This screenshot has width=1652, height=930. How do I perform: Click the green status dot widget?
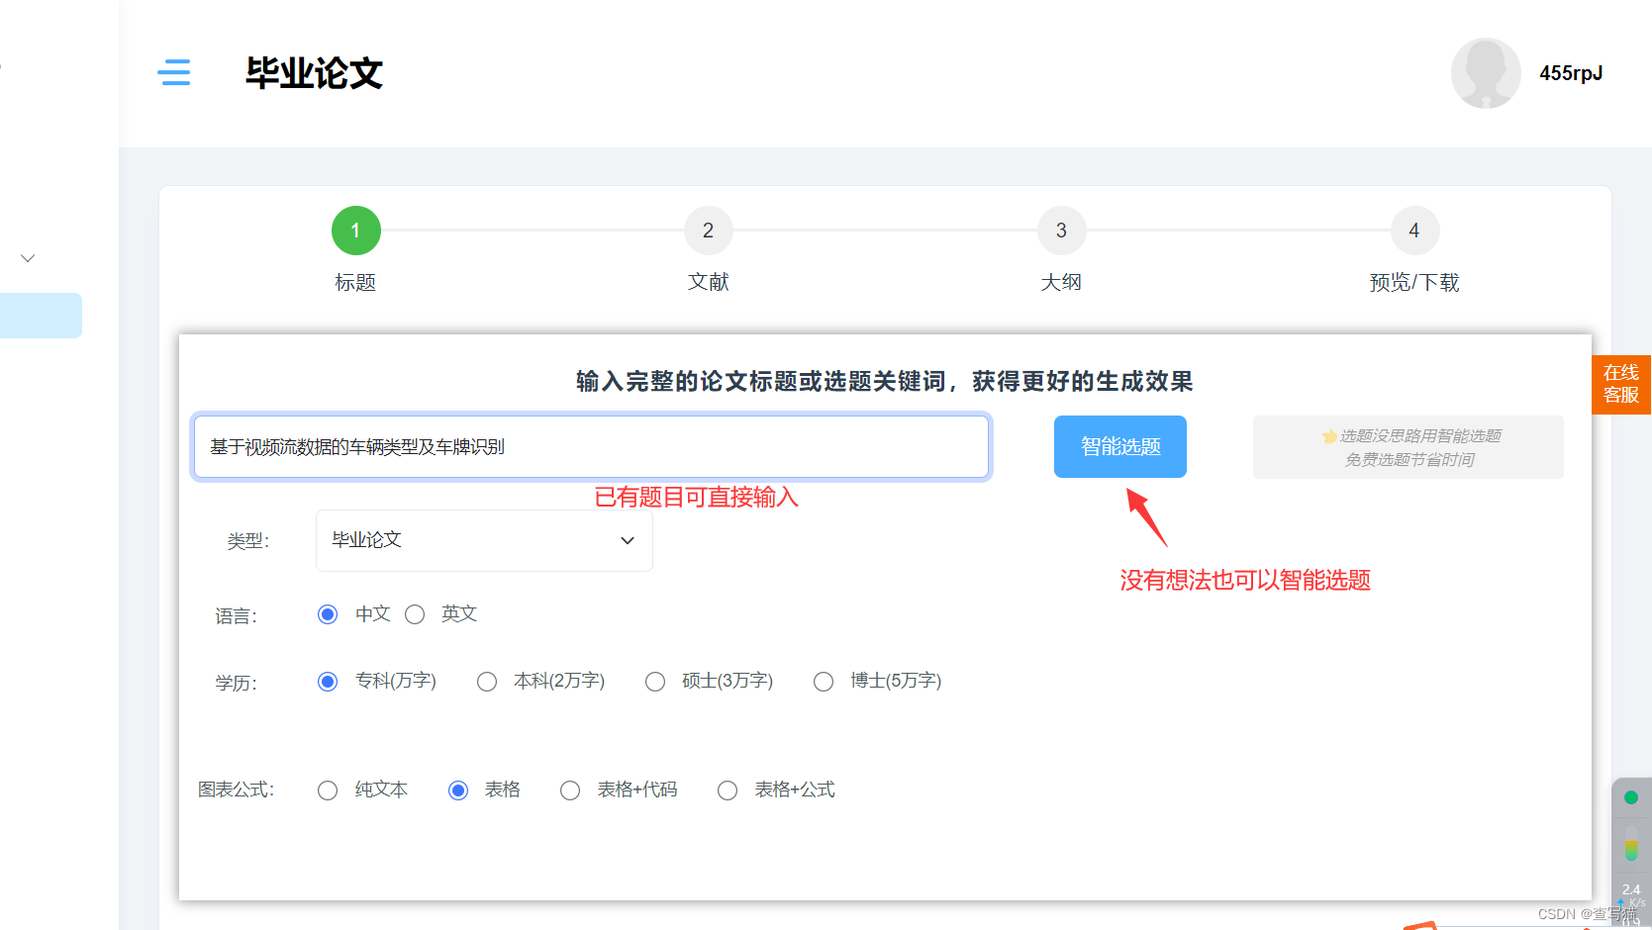[x=1631, y=797]
